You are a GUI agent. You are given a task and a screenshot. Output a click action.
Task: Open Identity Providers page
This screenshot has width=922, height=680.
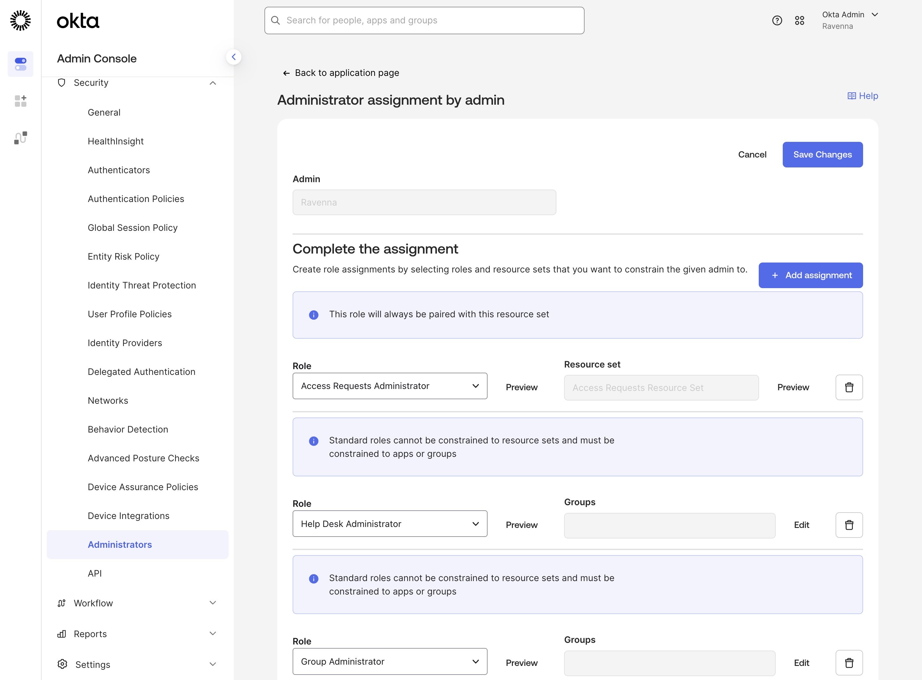pos(125,343)
